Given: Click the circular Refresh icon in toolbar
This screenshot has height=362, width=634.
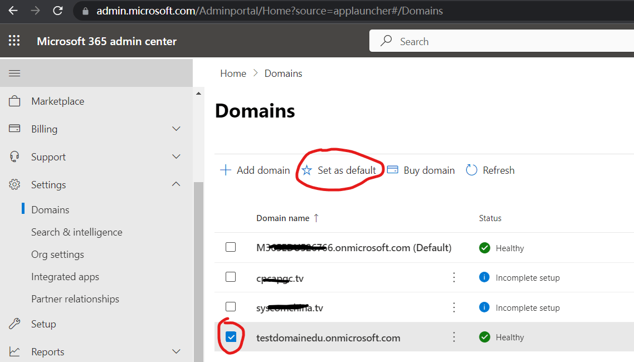Looking at the screenshot, I should pyautogui.click(x=471, y=170).
